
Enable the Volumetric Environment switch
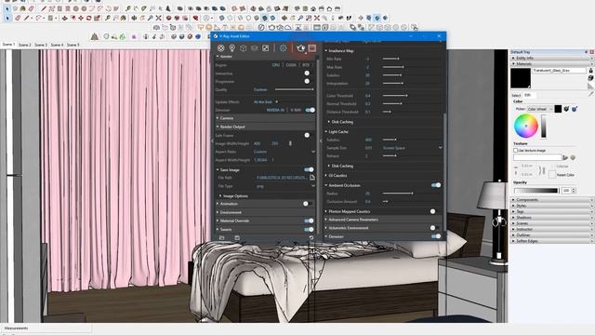click(x=434, y=228)
